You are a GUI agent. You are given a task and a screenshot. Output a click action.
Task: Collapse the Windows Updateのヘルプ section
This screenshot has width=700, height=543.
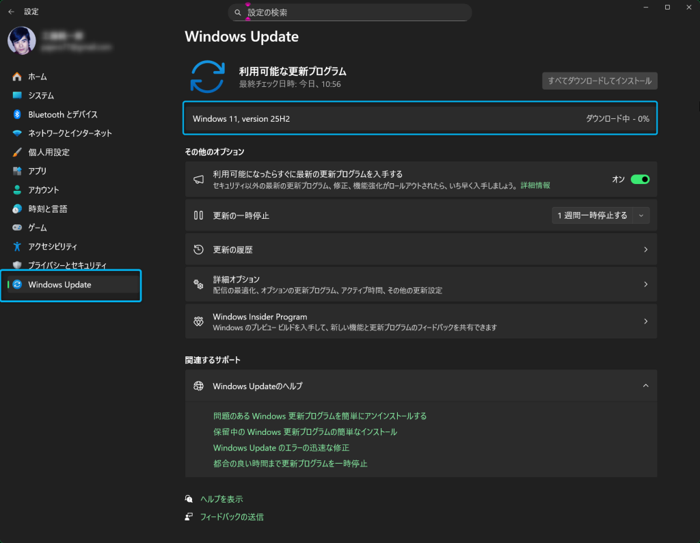(645, 386)
